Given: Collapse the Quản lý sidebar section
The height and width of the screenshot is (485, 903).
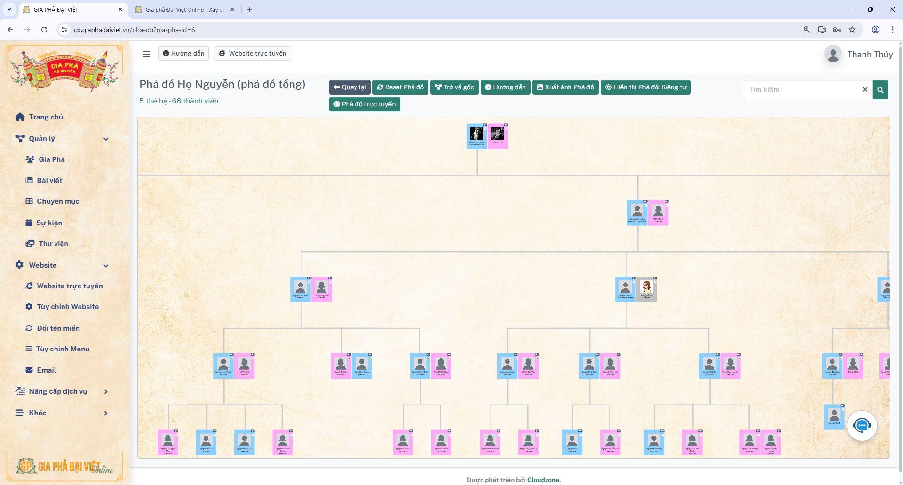Looking at the screenshot, I should (106, 139).
